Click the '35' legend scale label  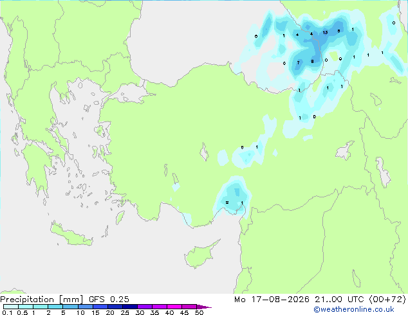[154, 312]
